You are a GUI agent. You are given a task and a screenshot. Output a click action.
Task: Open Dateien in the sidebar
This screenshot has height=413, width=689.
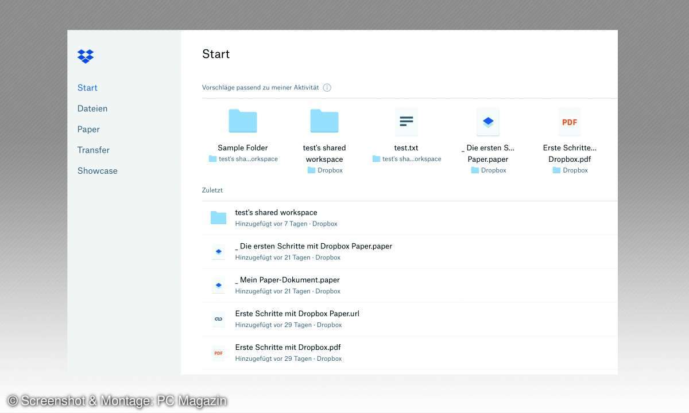click(92, 108)
